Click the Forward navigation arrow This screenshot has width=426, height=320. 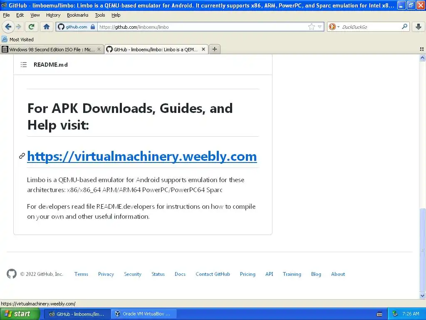point(19,27)
